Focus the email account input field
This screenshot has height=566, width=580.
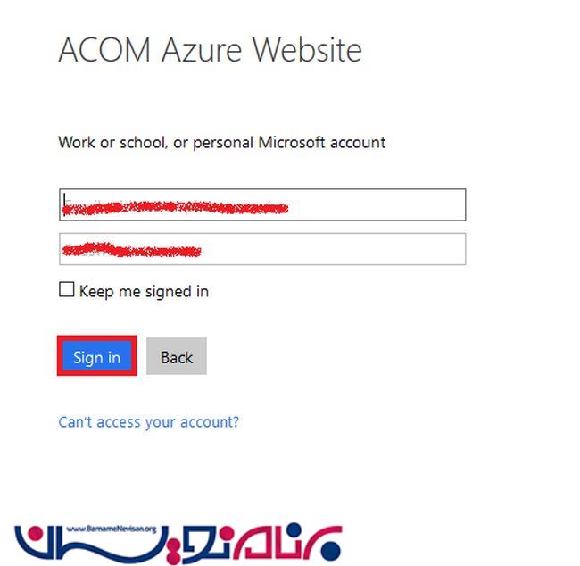click(262, 204)
